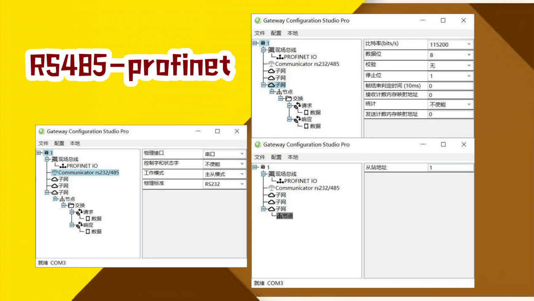This screenshot has height=301, width=534.
Task: Select the PROFINET IO icon in lower-right window
Action: click(x=280, y=181)
